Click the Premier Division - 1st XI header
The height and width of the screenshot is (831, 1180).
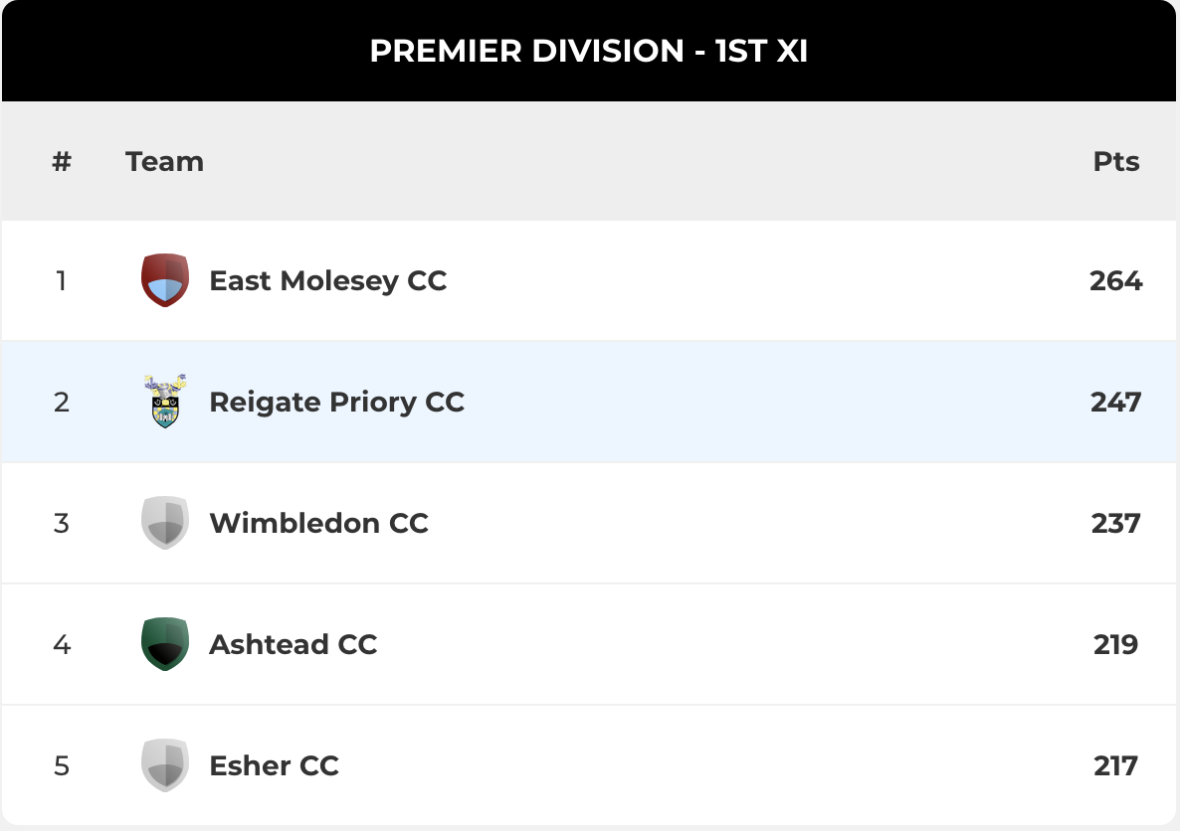click(x=588, y=51)
